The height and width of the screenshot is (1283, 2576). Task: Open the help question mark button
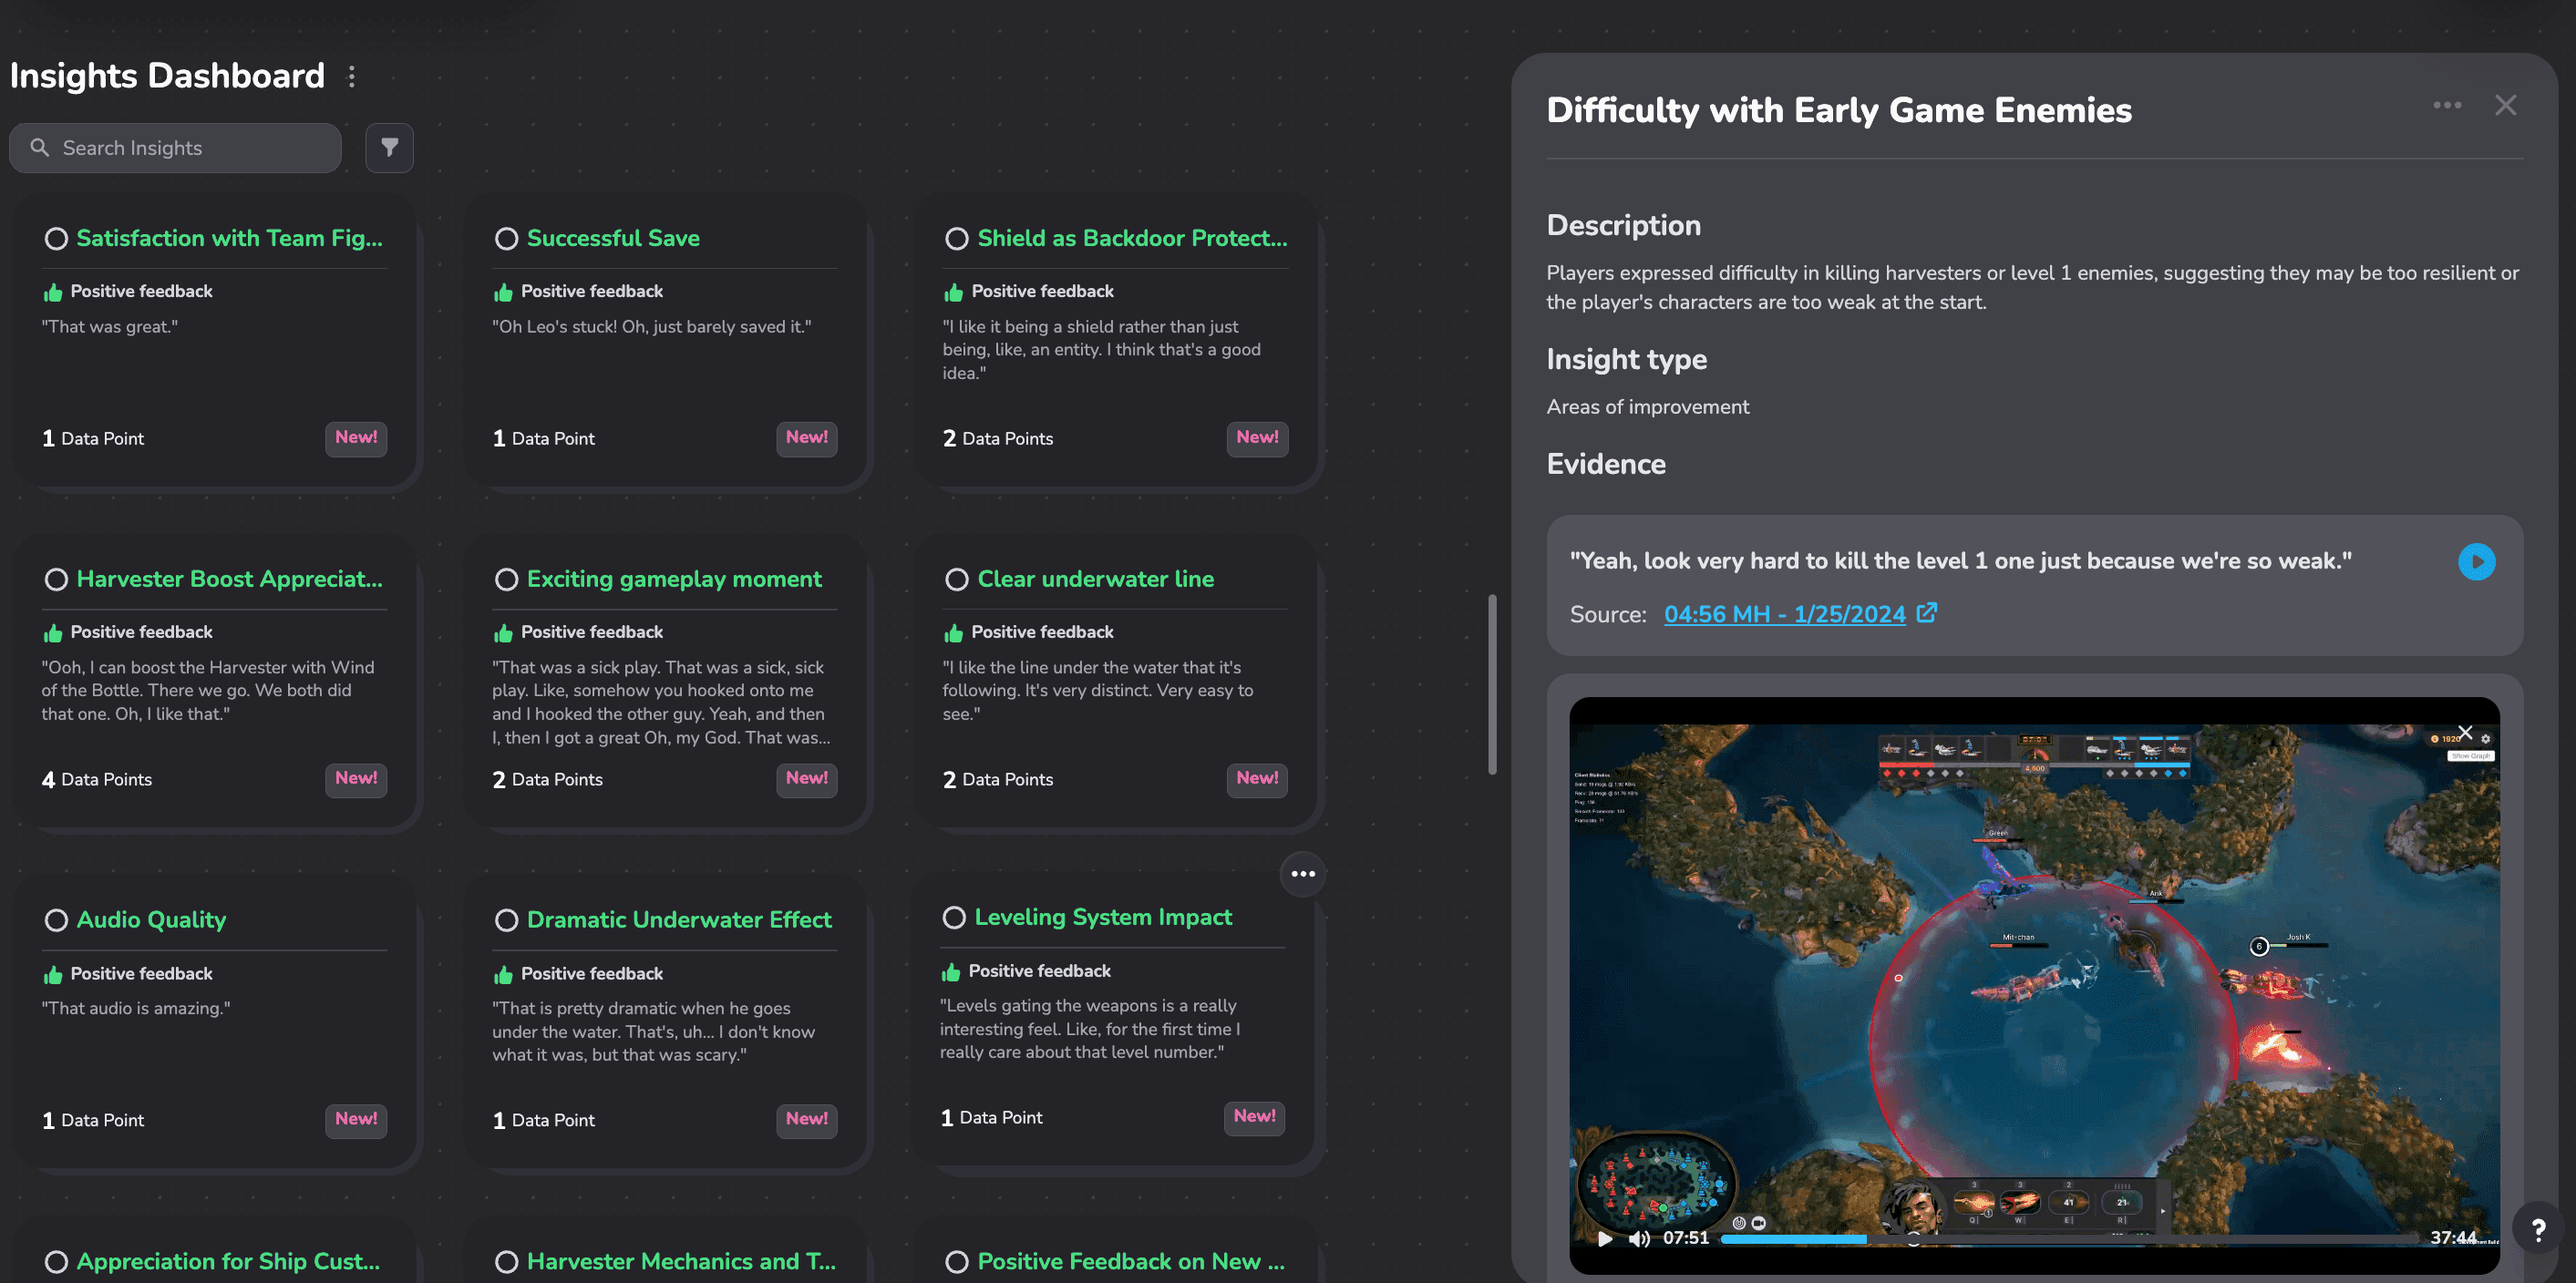(x=2537, y=1229)
